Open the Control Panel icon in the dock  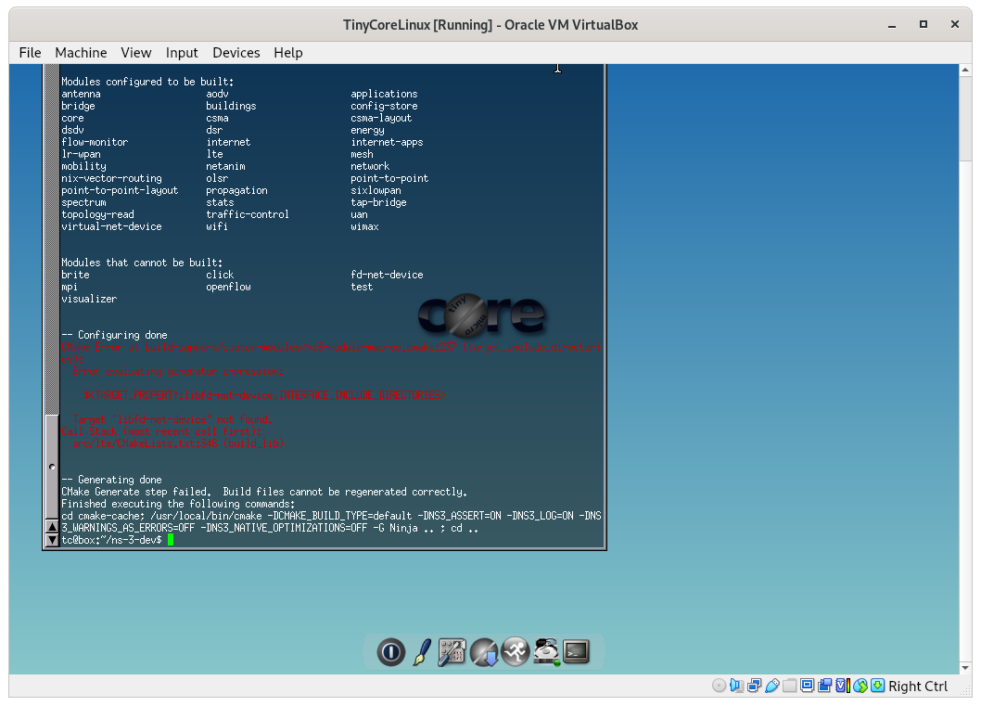coord(452,652)
